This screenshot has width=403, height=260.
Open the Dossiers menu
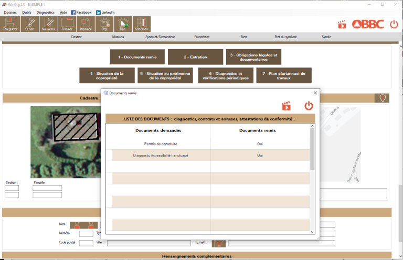[x=10, y=13]
